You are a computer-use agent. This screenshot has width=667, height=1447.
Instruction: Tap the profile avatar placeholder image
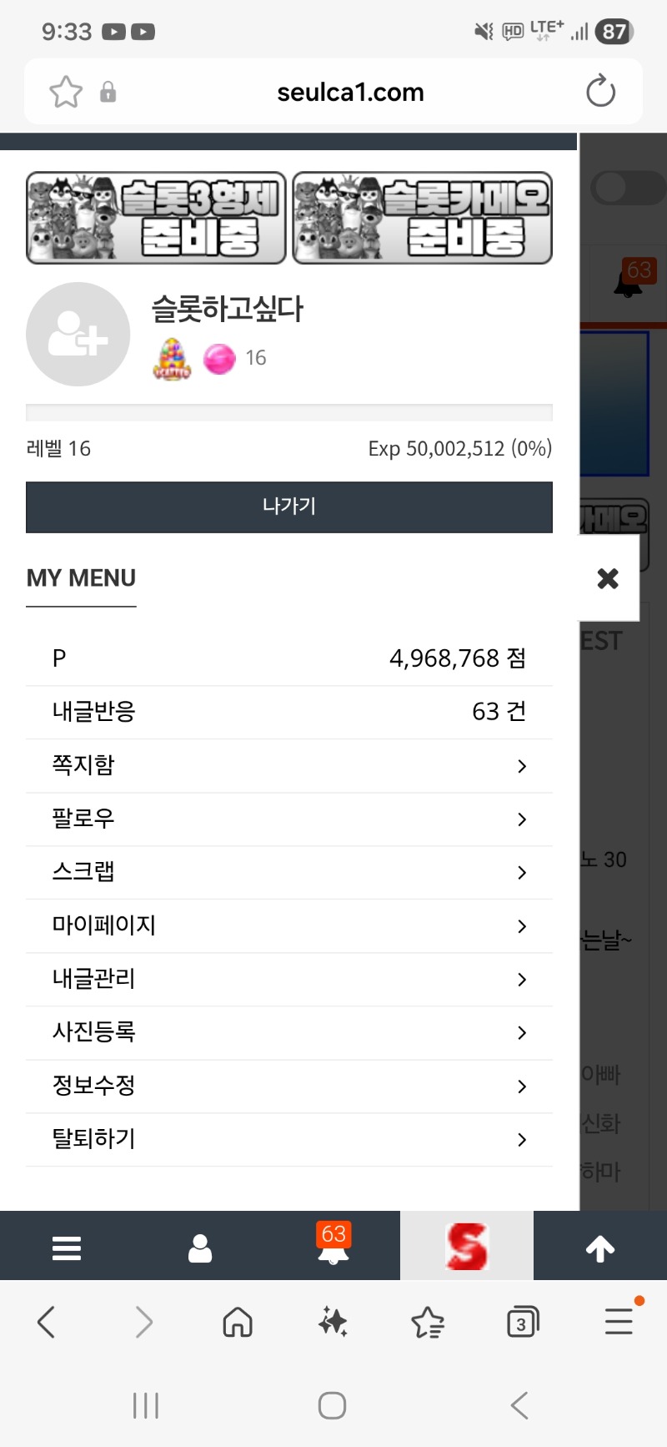tap(78, 334)
